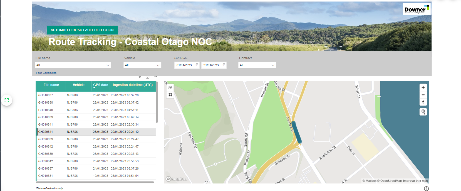Open calendar picker for end date 31/01/2023
The width and height of the screenshot is (461, 191).
coord(224,65)
